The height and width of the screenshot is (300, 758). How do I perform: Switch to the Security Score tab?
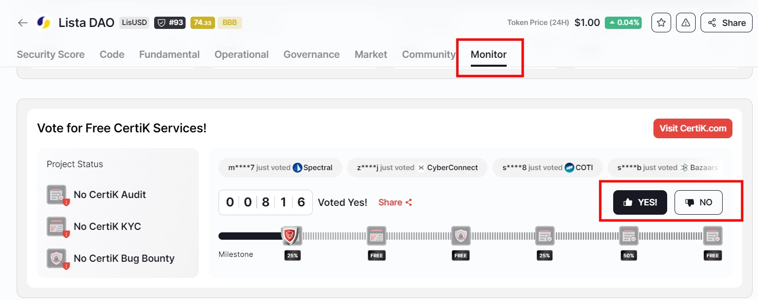51,54
